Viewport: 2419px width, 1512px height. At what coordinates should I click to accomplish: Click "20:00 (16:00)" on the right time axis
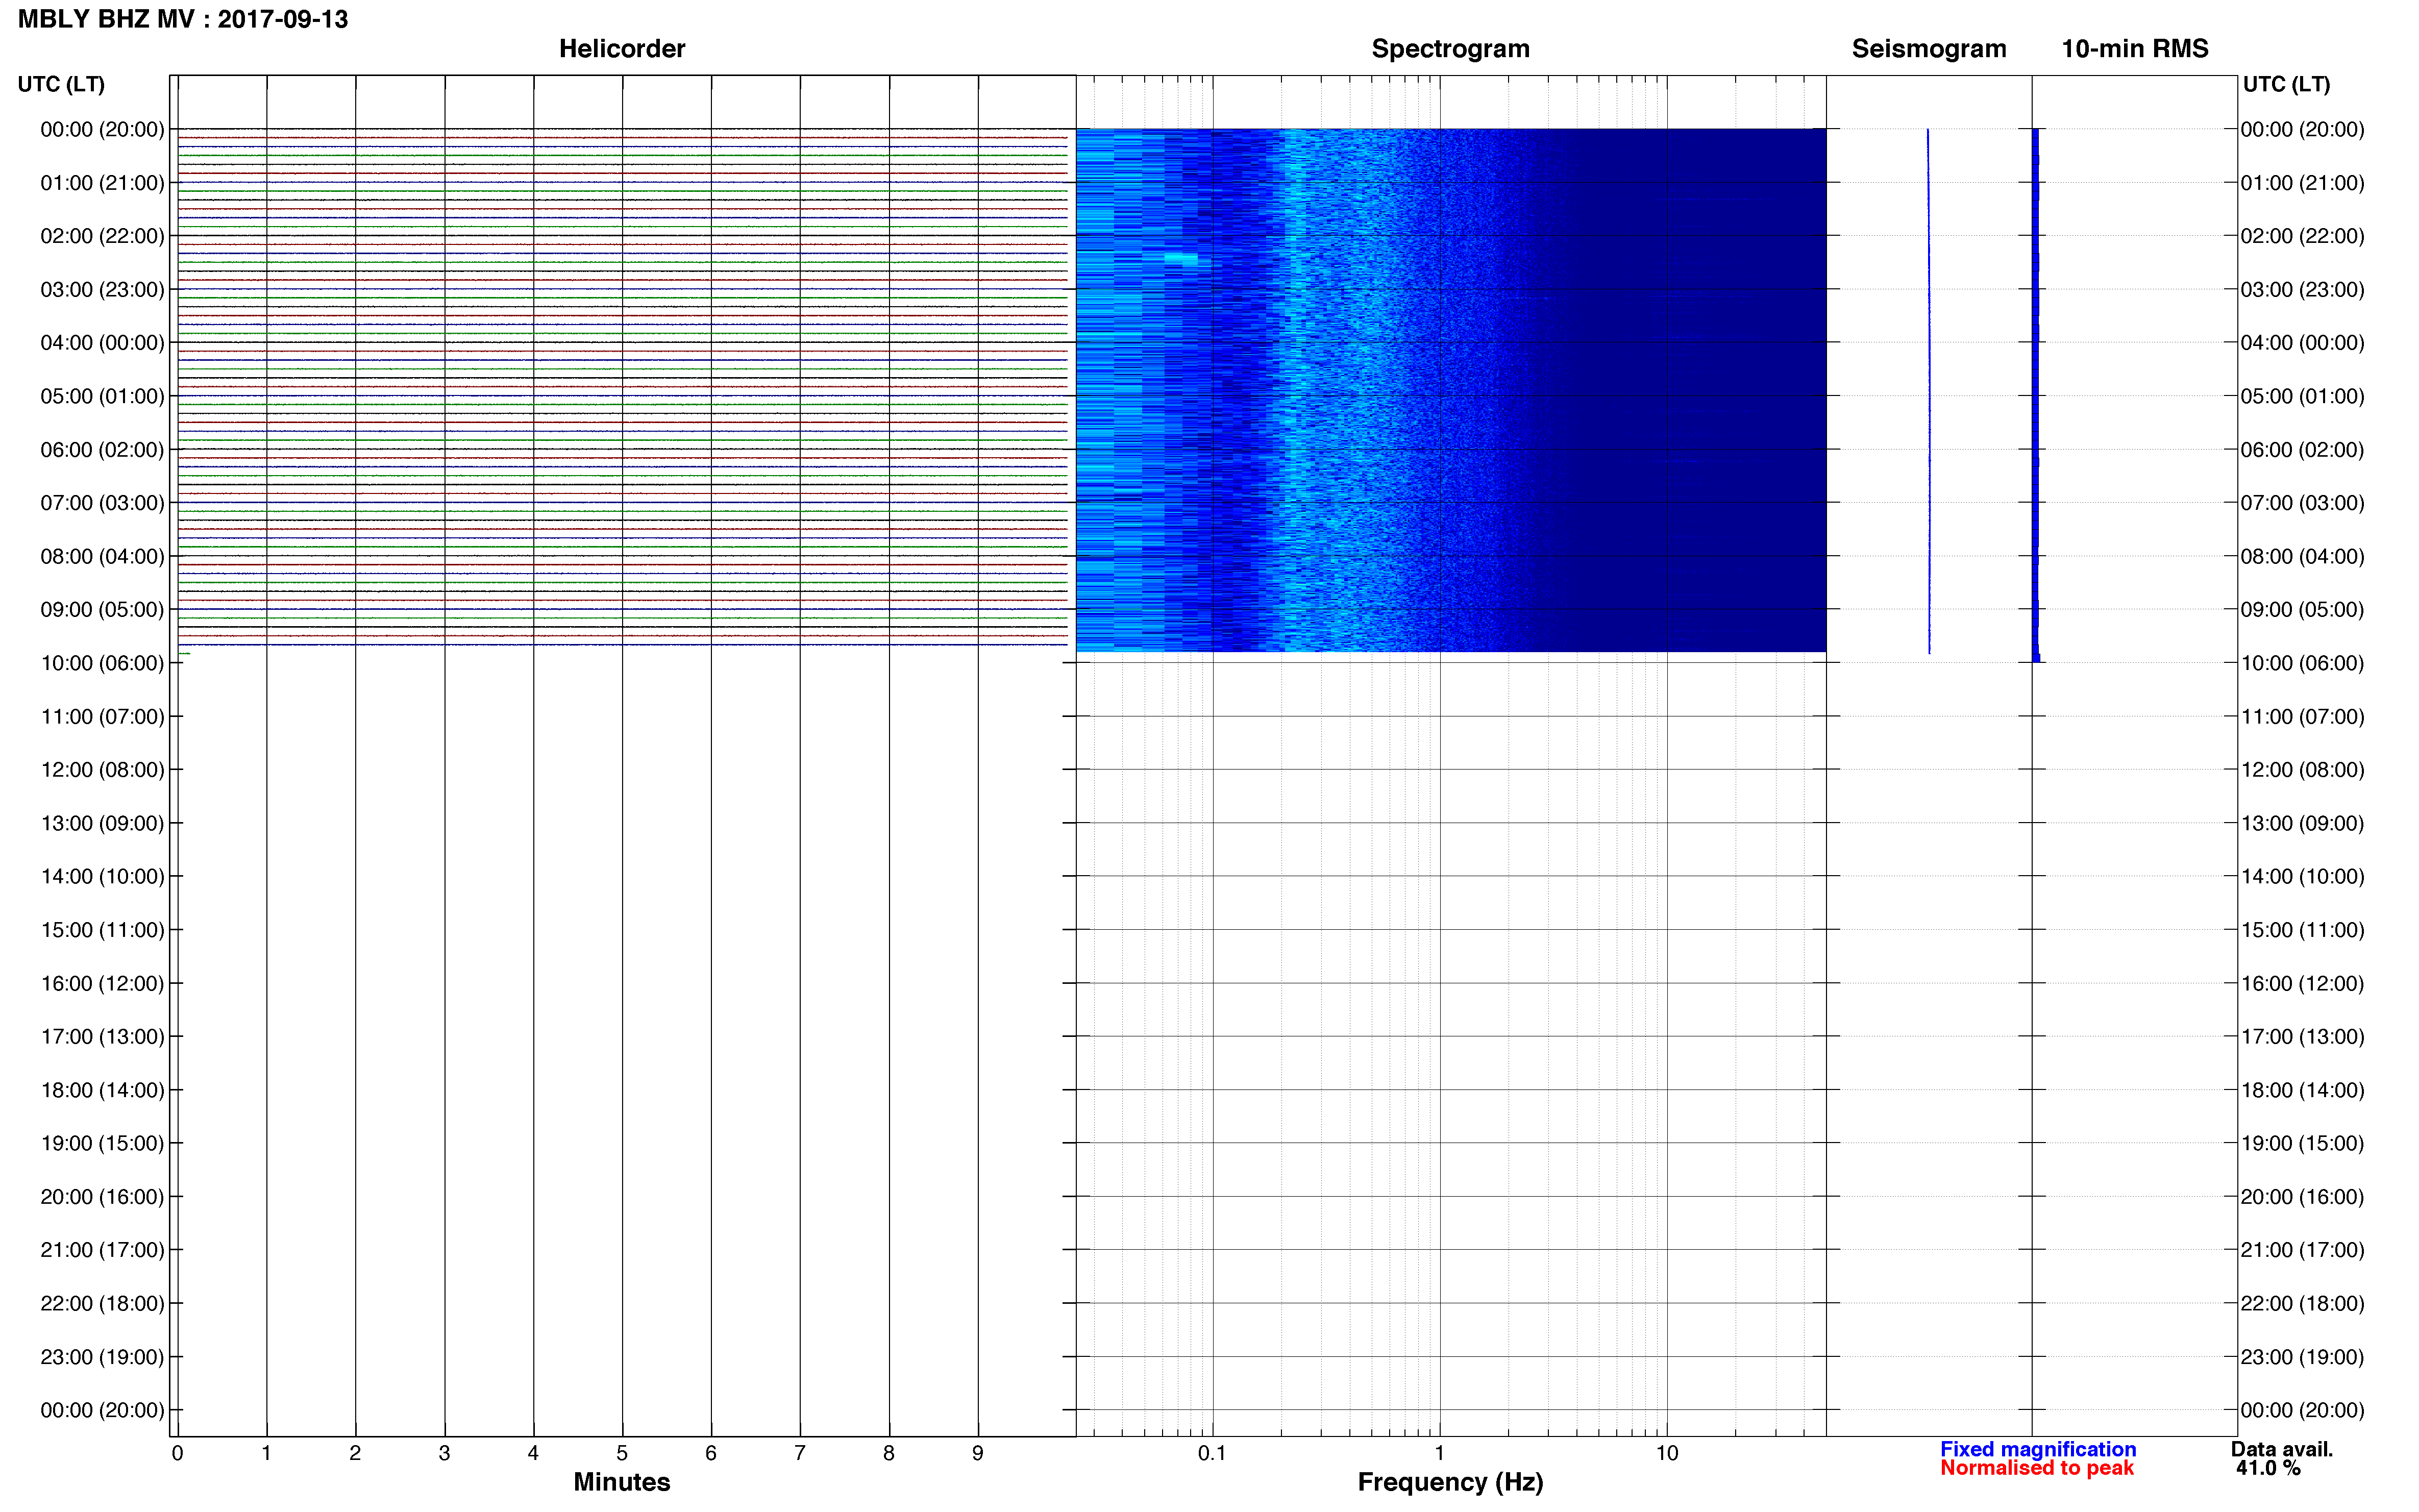pos(2302,1197)
